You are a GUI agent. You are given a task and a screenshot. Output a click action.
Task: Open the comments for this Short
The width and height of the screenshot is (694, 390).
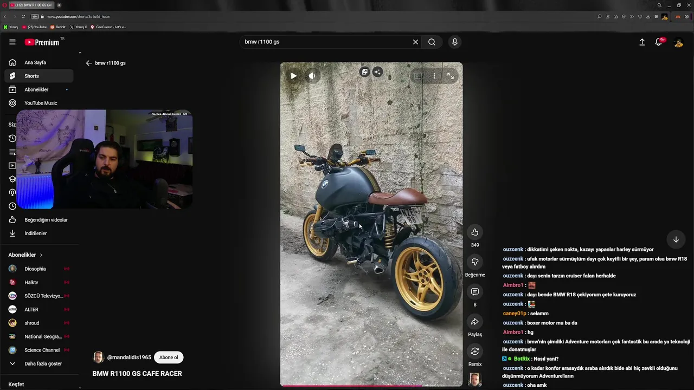pos(475,292)
